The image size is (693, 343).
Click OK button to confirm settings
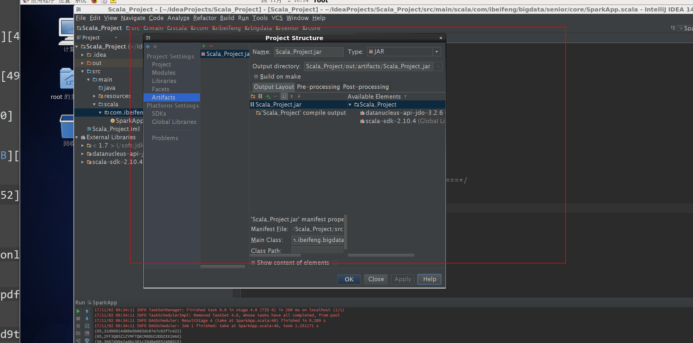(349, 279)
